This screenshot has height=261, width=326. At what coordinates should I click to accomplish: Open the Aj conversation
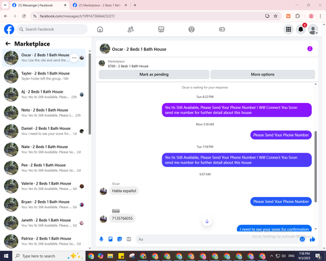point(44,95)
